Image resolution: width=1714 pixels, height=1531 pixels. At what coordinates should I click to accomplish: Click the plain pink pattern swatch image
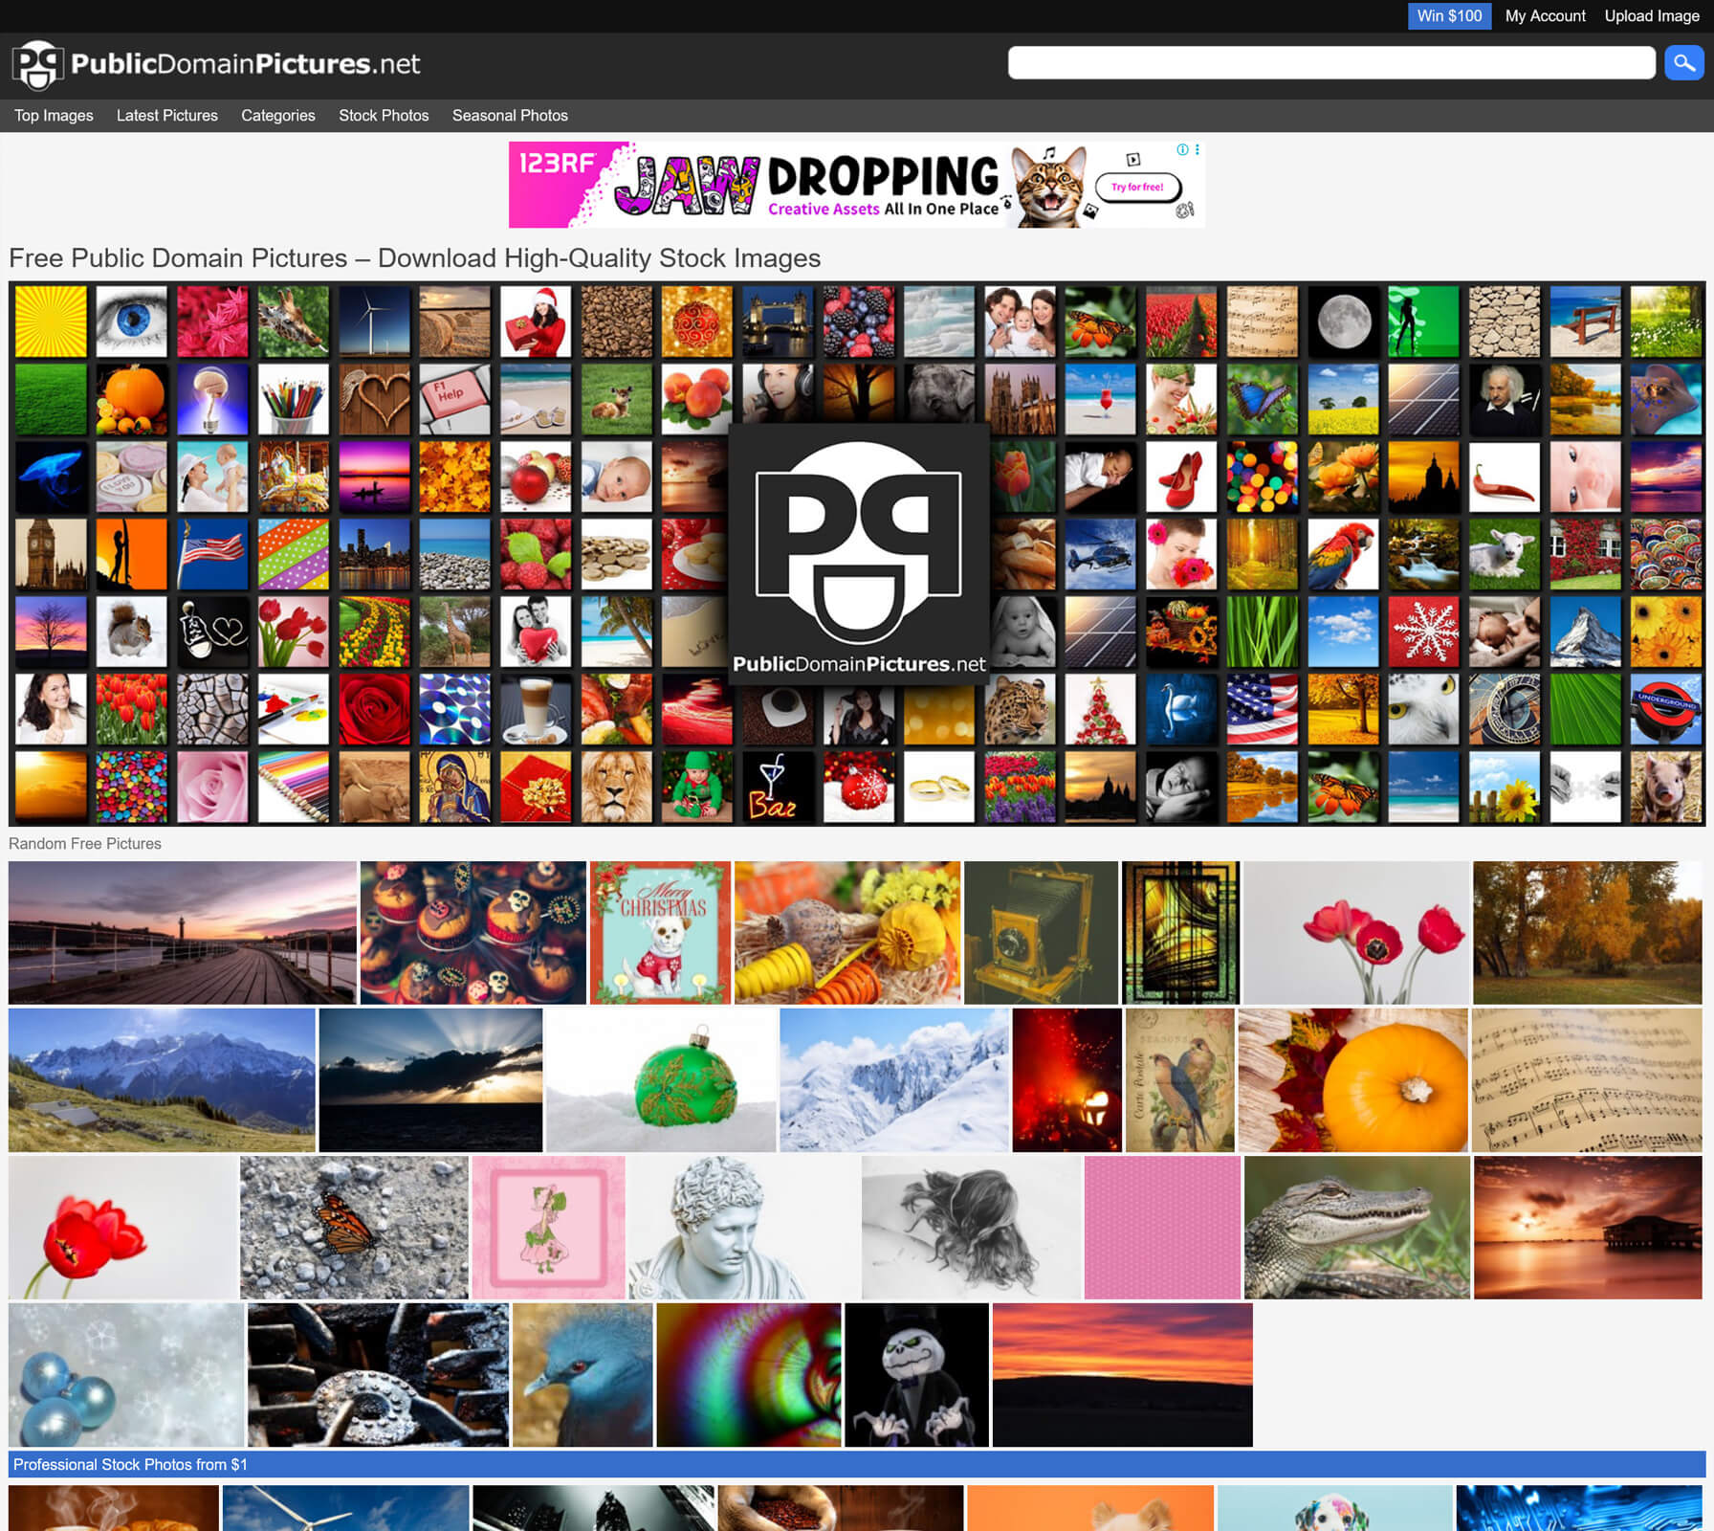1161,1227
